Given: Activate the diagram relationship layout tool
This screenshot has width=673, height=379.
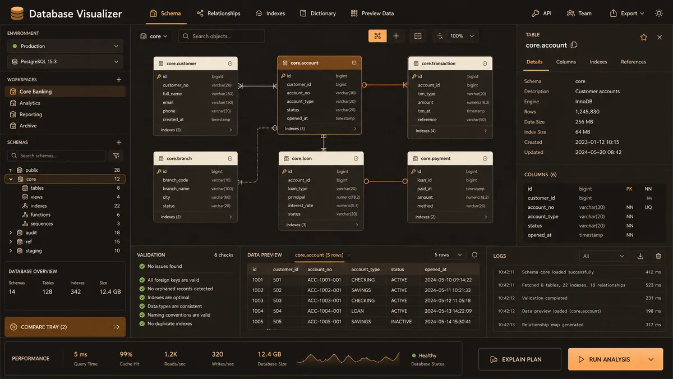Looking at the screenshot, I should (x=377, y=36).
